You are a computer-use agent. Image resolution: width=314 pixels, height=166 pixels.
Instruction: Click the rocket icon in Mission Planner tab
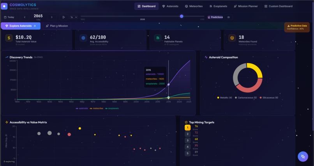tap(235, 6)
